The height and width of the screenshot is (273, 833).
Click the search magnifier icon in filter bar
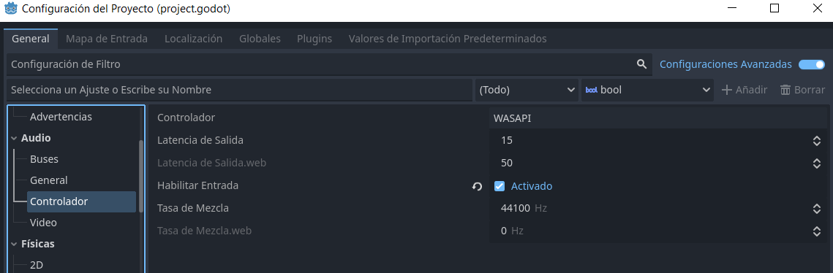pos(641,64)
